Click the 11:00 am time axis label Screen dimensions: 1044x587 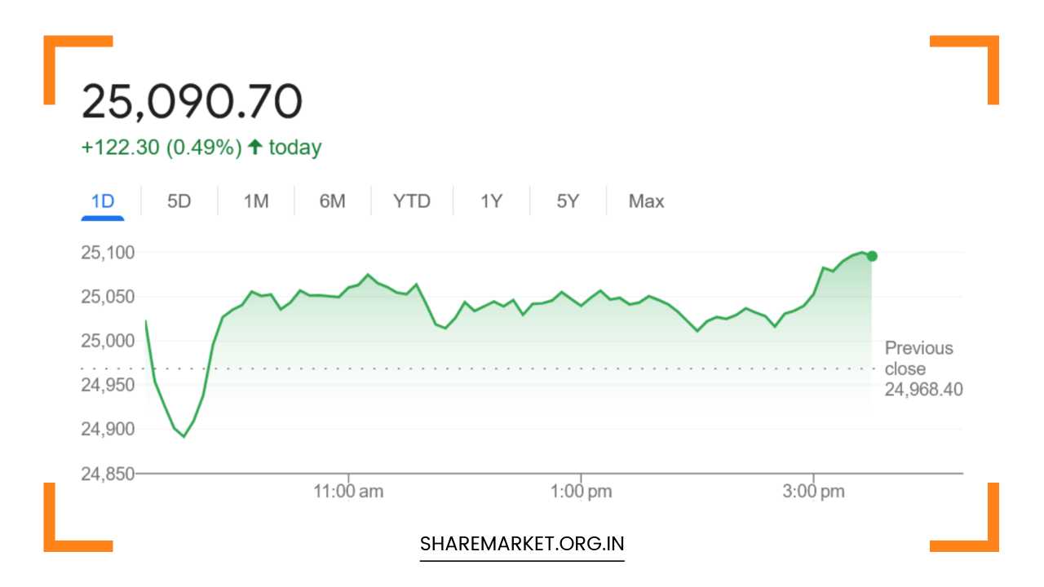[349, 492]
